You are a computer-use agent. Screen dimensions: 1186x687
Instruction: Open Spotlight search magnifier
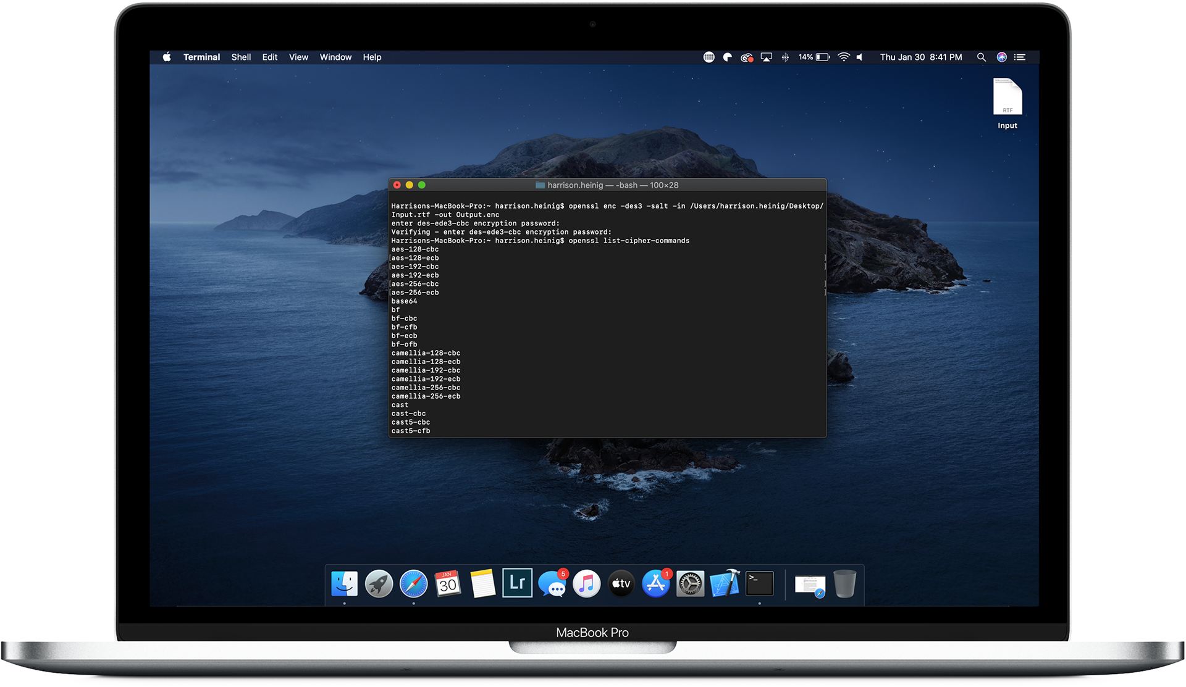tap(981, 57)
